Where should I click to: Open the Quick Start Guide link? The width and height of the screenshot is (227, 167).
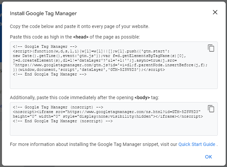[197, 144]
